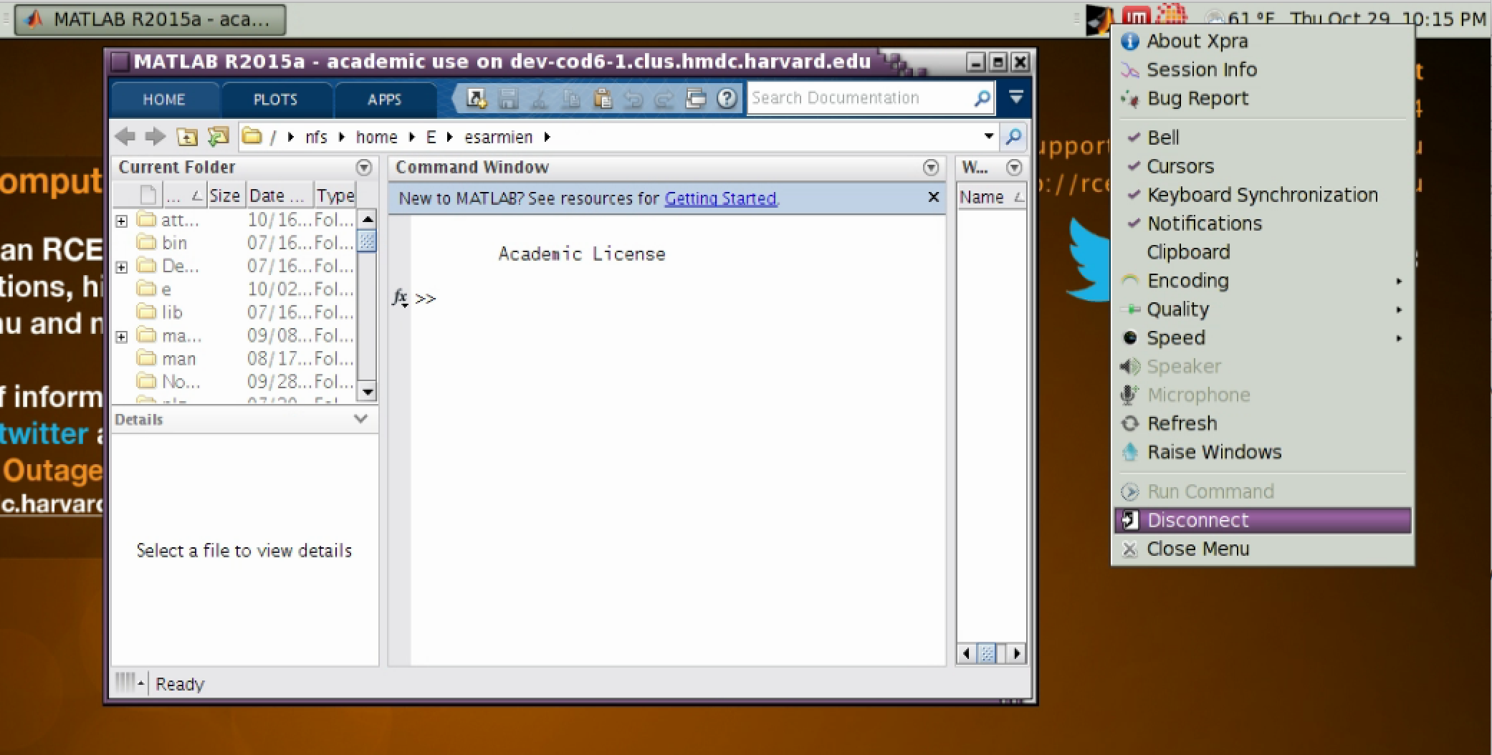
Task: Click Disconnect in Xpra menu
Action: coord(1262,520)
